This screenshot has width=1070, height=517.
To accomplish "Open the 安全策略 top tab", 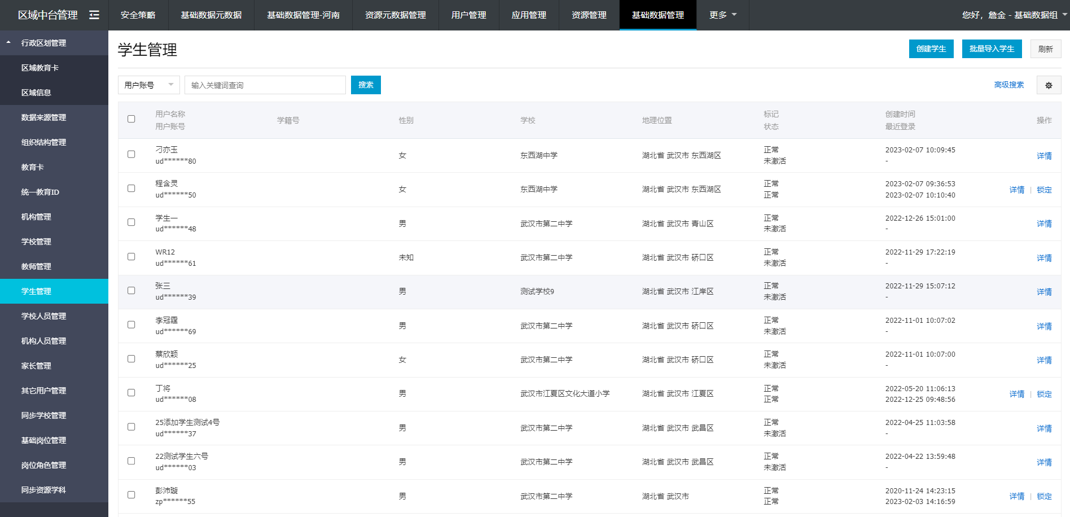I will click(138, 15).
